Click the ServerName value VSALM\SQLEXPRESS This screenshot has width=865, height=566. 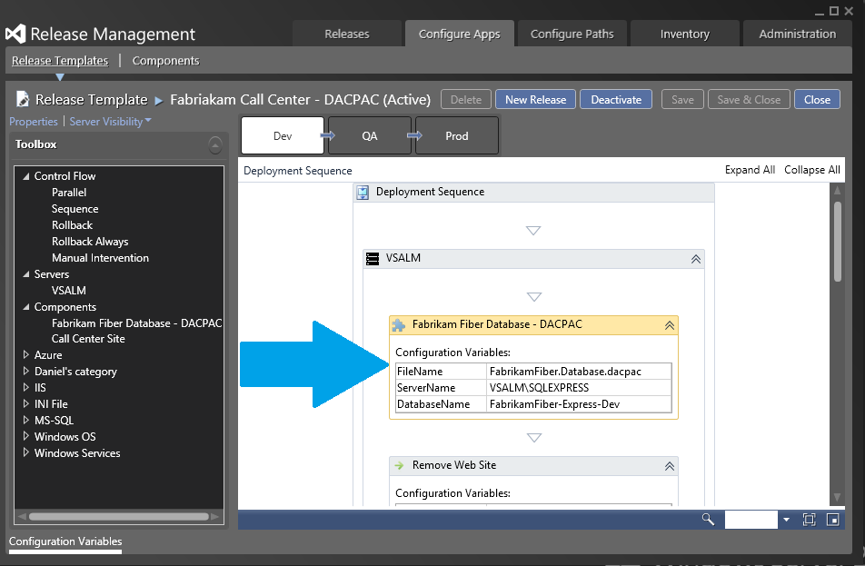(x=580, y=388)
